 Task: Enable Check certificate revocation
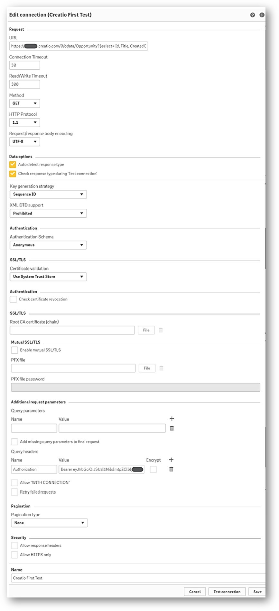click(13, 299)
